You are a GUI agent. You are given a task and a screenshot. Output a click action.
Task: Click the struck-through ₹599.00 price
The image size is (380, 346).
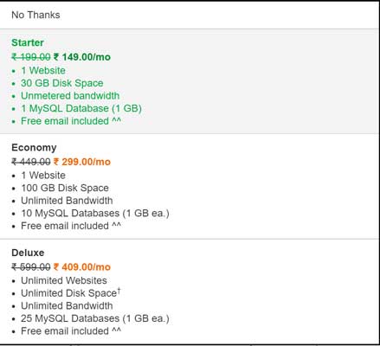31,267
